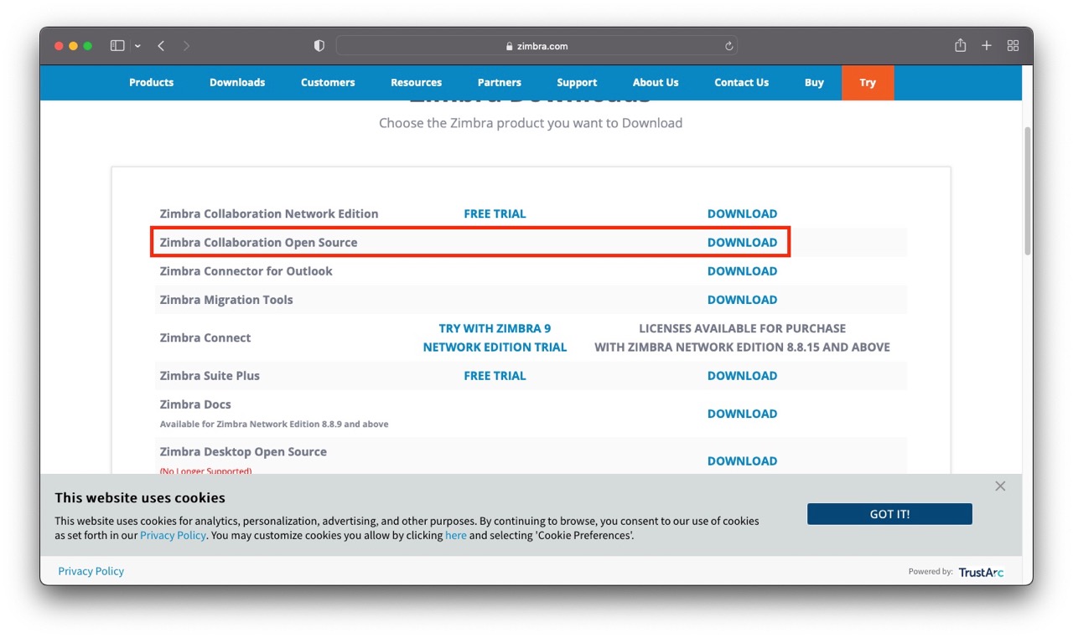Show tab overview grid icon
This screenshot has height=638, width=1073.
[1013, 46]
